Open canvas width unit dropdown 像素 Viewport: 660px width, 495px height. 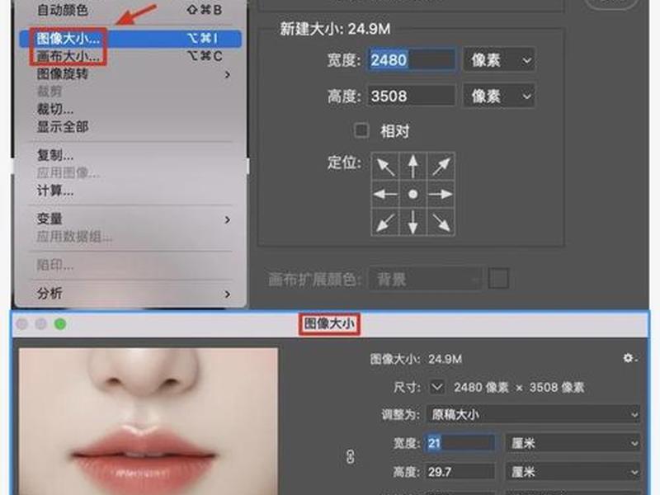(x=499, y=60)
